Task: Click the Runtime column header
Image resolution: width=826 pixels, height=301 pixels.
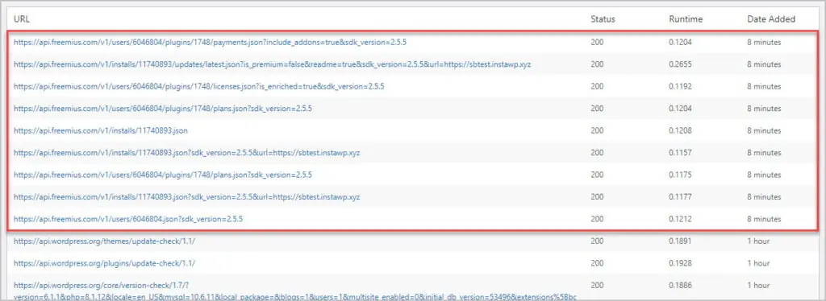Action: point(686,19)
